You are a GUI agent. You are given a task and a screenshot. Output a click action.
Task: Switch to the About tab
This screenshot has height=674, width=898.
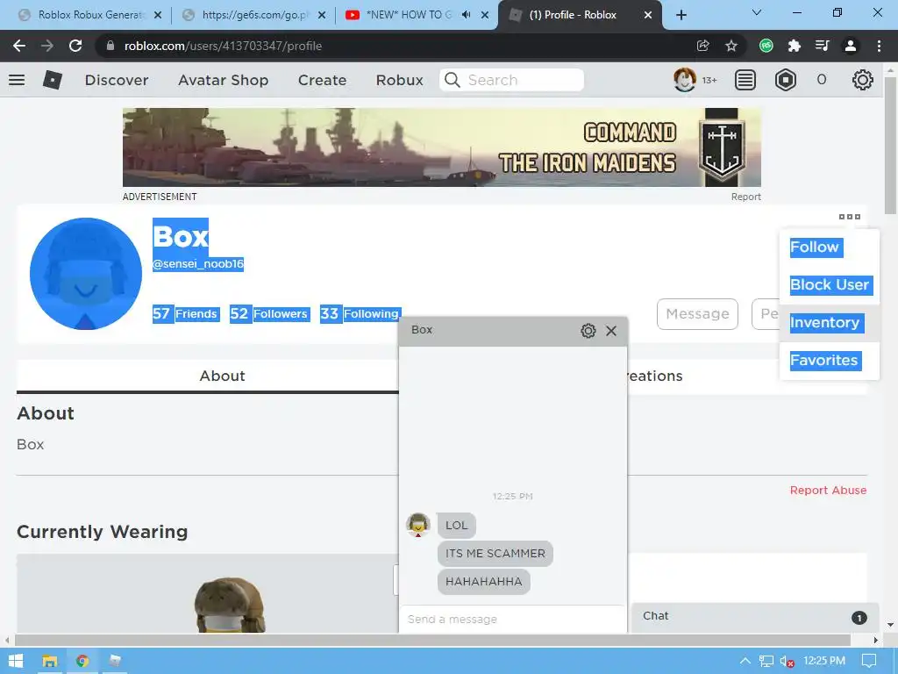pos(222,376)
